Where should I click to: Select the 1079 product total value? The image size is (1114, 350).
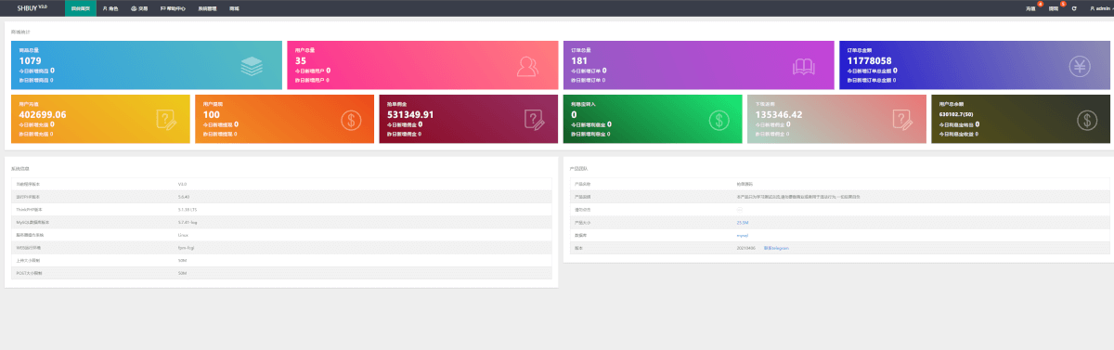[x=30, y=60]
